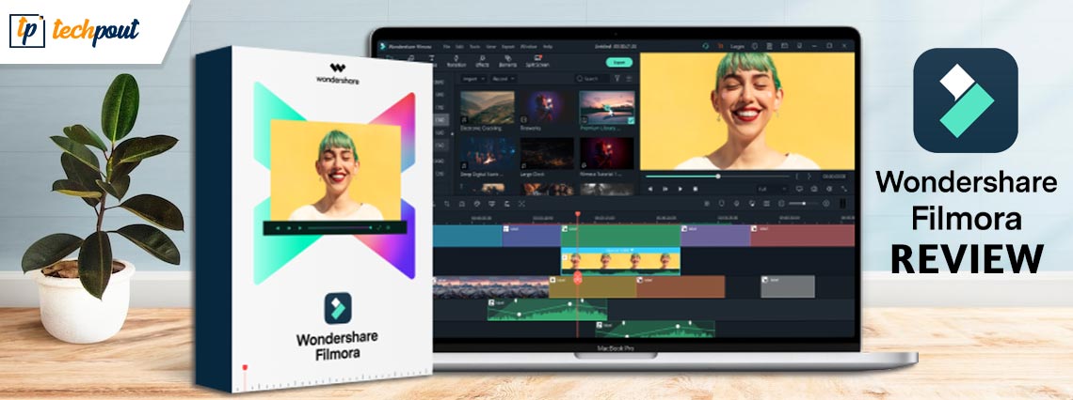The width and height of the screenshot is (1073, 400).
Task: Select the highlighted sunset lake thumbnail
Action: pos(606,107)
